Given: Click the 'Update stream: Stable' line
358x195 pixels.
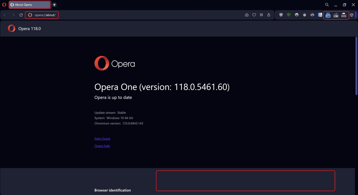Looking at the screenshot, I should (x=110, y=113).
